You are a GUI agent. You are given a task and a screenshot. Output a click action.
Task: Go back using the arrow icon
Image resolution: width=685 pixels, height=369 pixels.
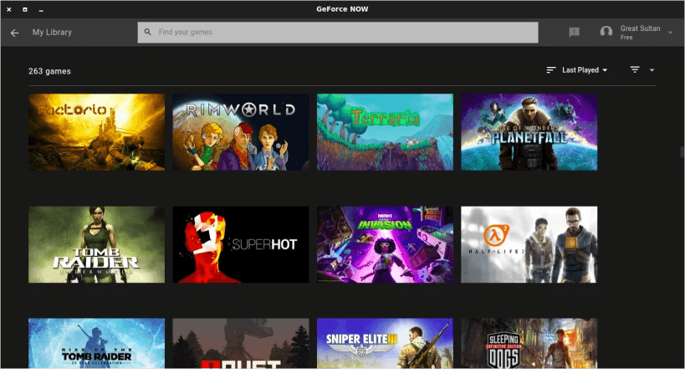[14, 33]
